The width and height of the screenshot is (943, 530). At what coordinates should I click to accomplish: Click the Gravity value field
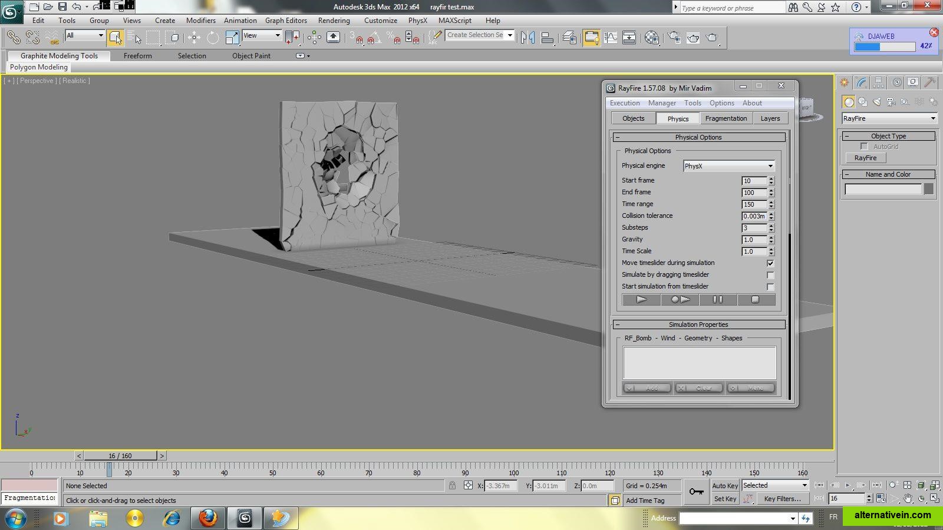[x=754, y=240]
